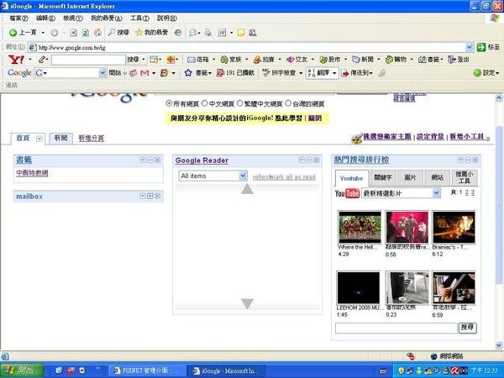The width and height of the screenshot is (504, 378).
Task: Open the 檔案 menu
Action: coord(19,18)
